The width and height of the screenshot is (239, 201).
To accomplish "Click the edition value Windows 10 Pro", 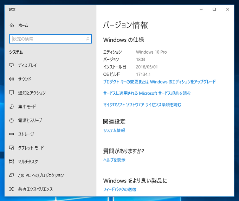I will [x=151, y=52].
